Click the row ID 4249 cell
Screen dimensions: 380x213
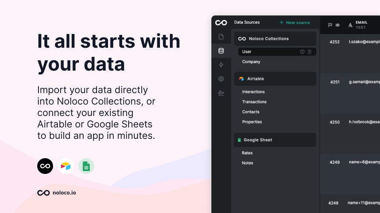[x=335, y=162]
